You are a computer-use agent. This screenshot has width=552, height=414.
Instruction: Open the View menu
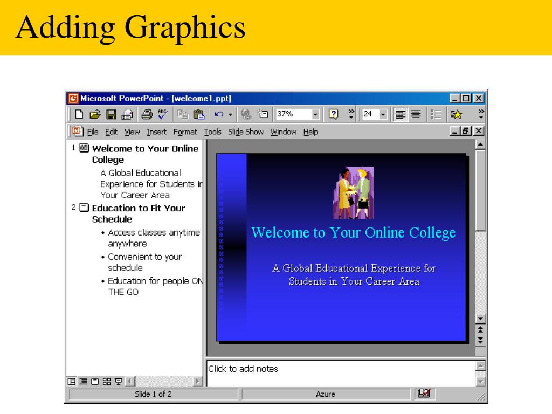click(132, 132)
